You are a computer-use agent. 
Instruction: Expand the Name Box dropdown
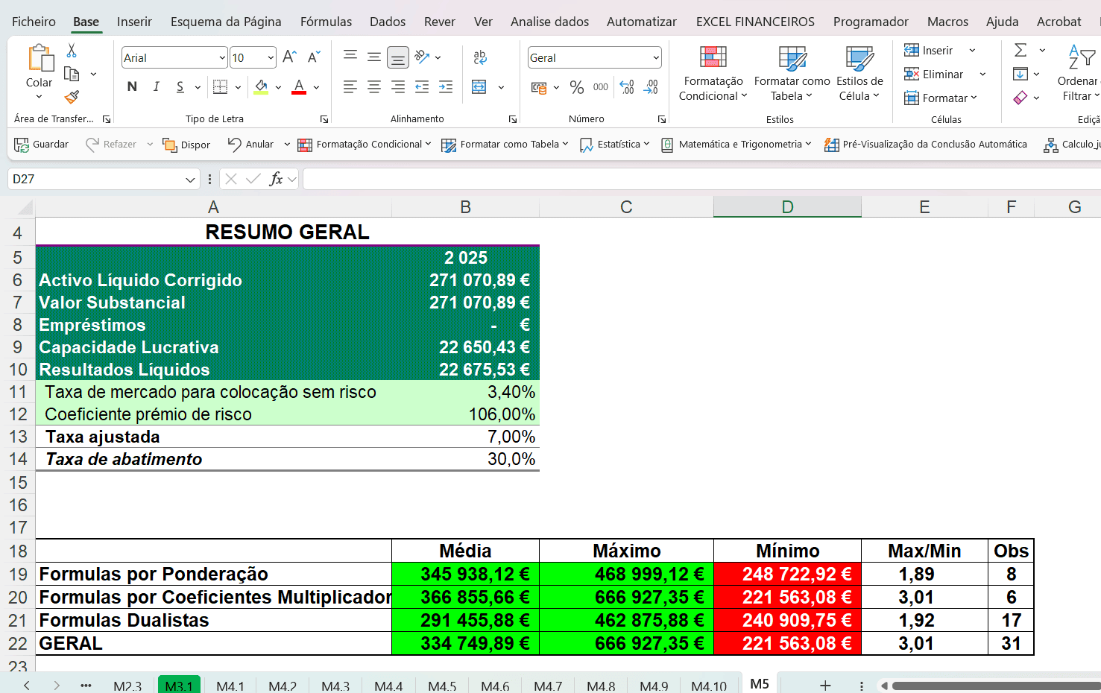pos(191,180)
